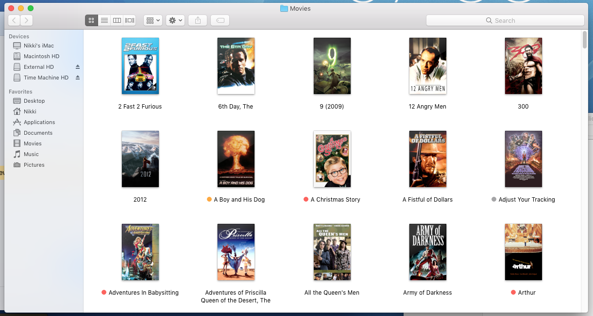Select A Fistful of Dollars poster

[x=427, y=159]
